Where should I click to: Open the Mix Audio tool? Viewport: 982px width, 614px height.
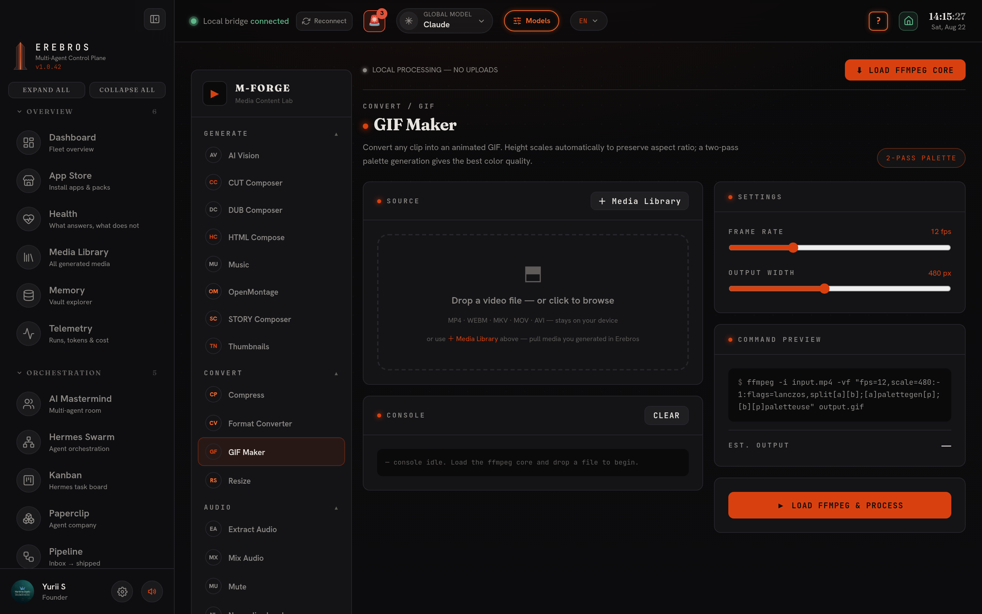(x=271, y=558)
